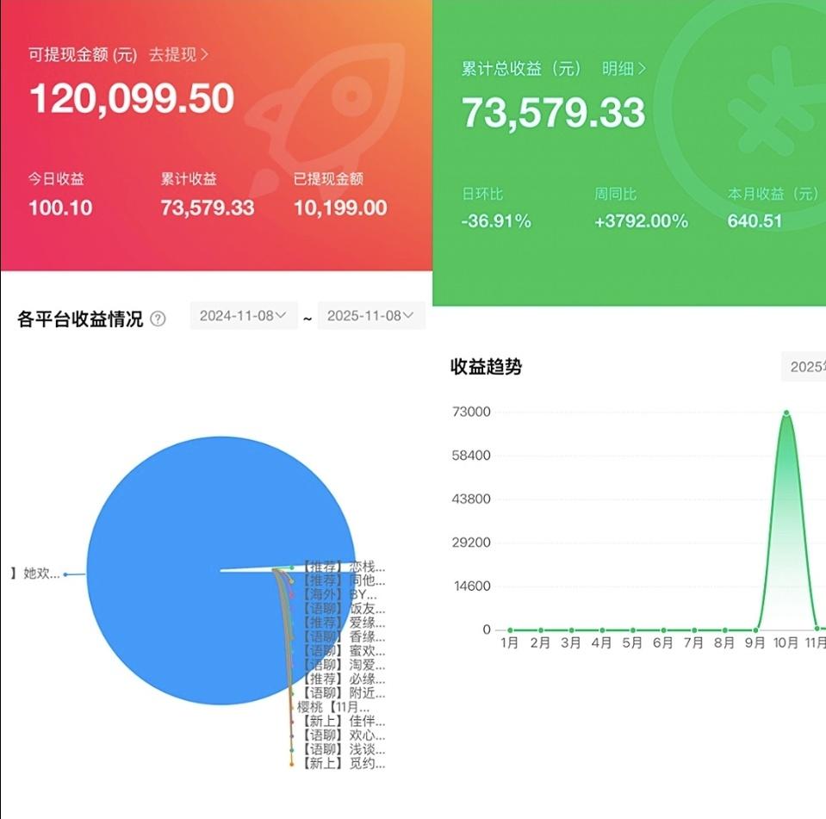Screen dimensions: 826x819
Task: Click the 【海外】BY legend marker dot
Action: click(294, 595)
